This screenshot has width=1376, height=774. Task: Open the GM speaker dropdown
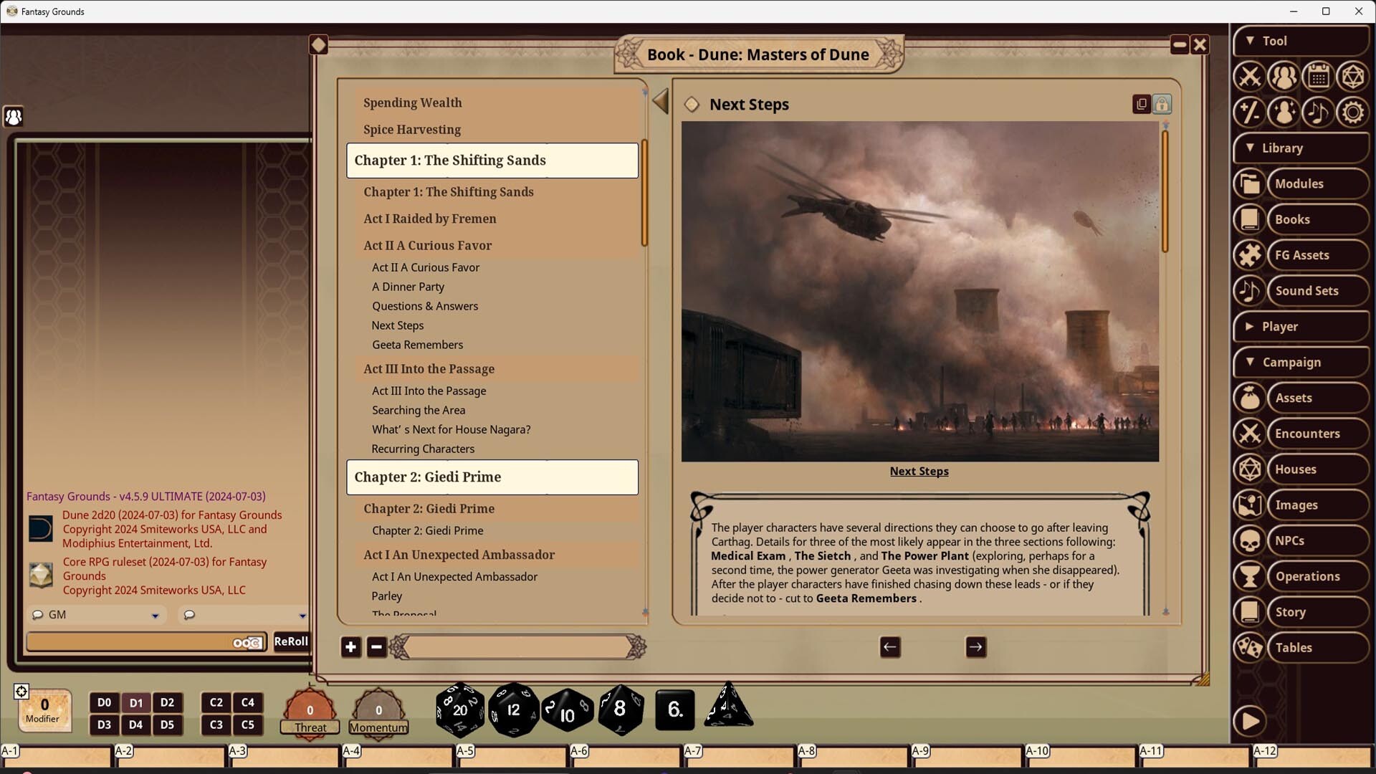pos(155,616)
